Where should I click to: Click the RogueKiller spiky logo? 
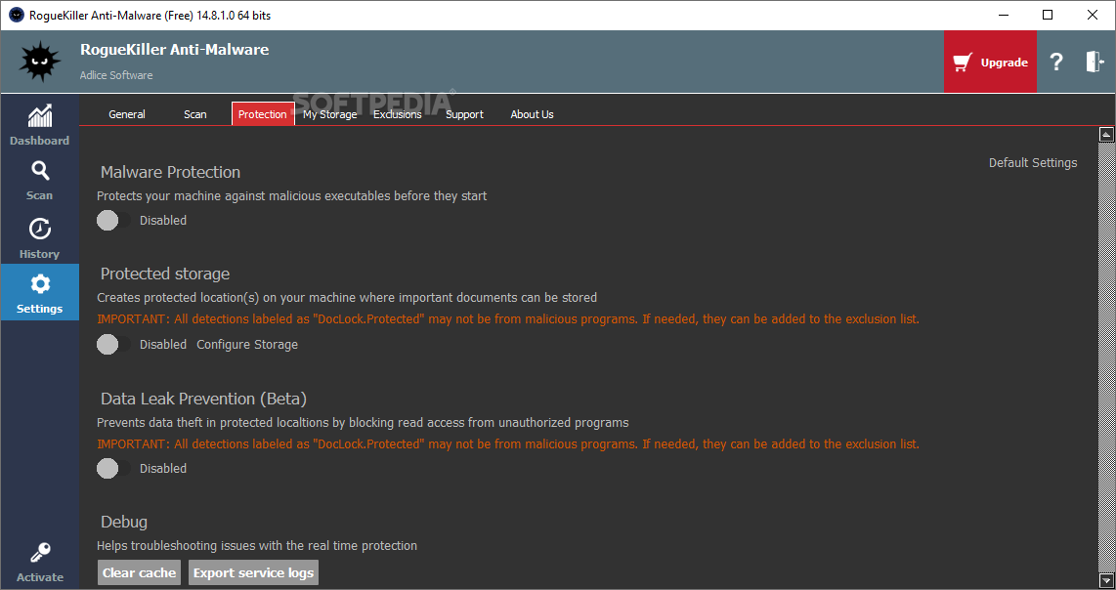(x=40, y=62)
